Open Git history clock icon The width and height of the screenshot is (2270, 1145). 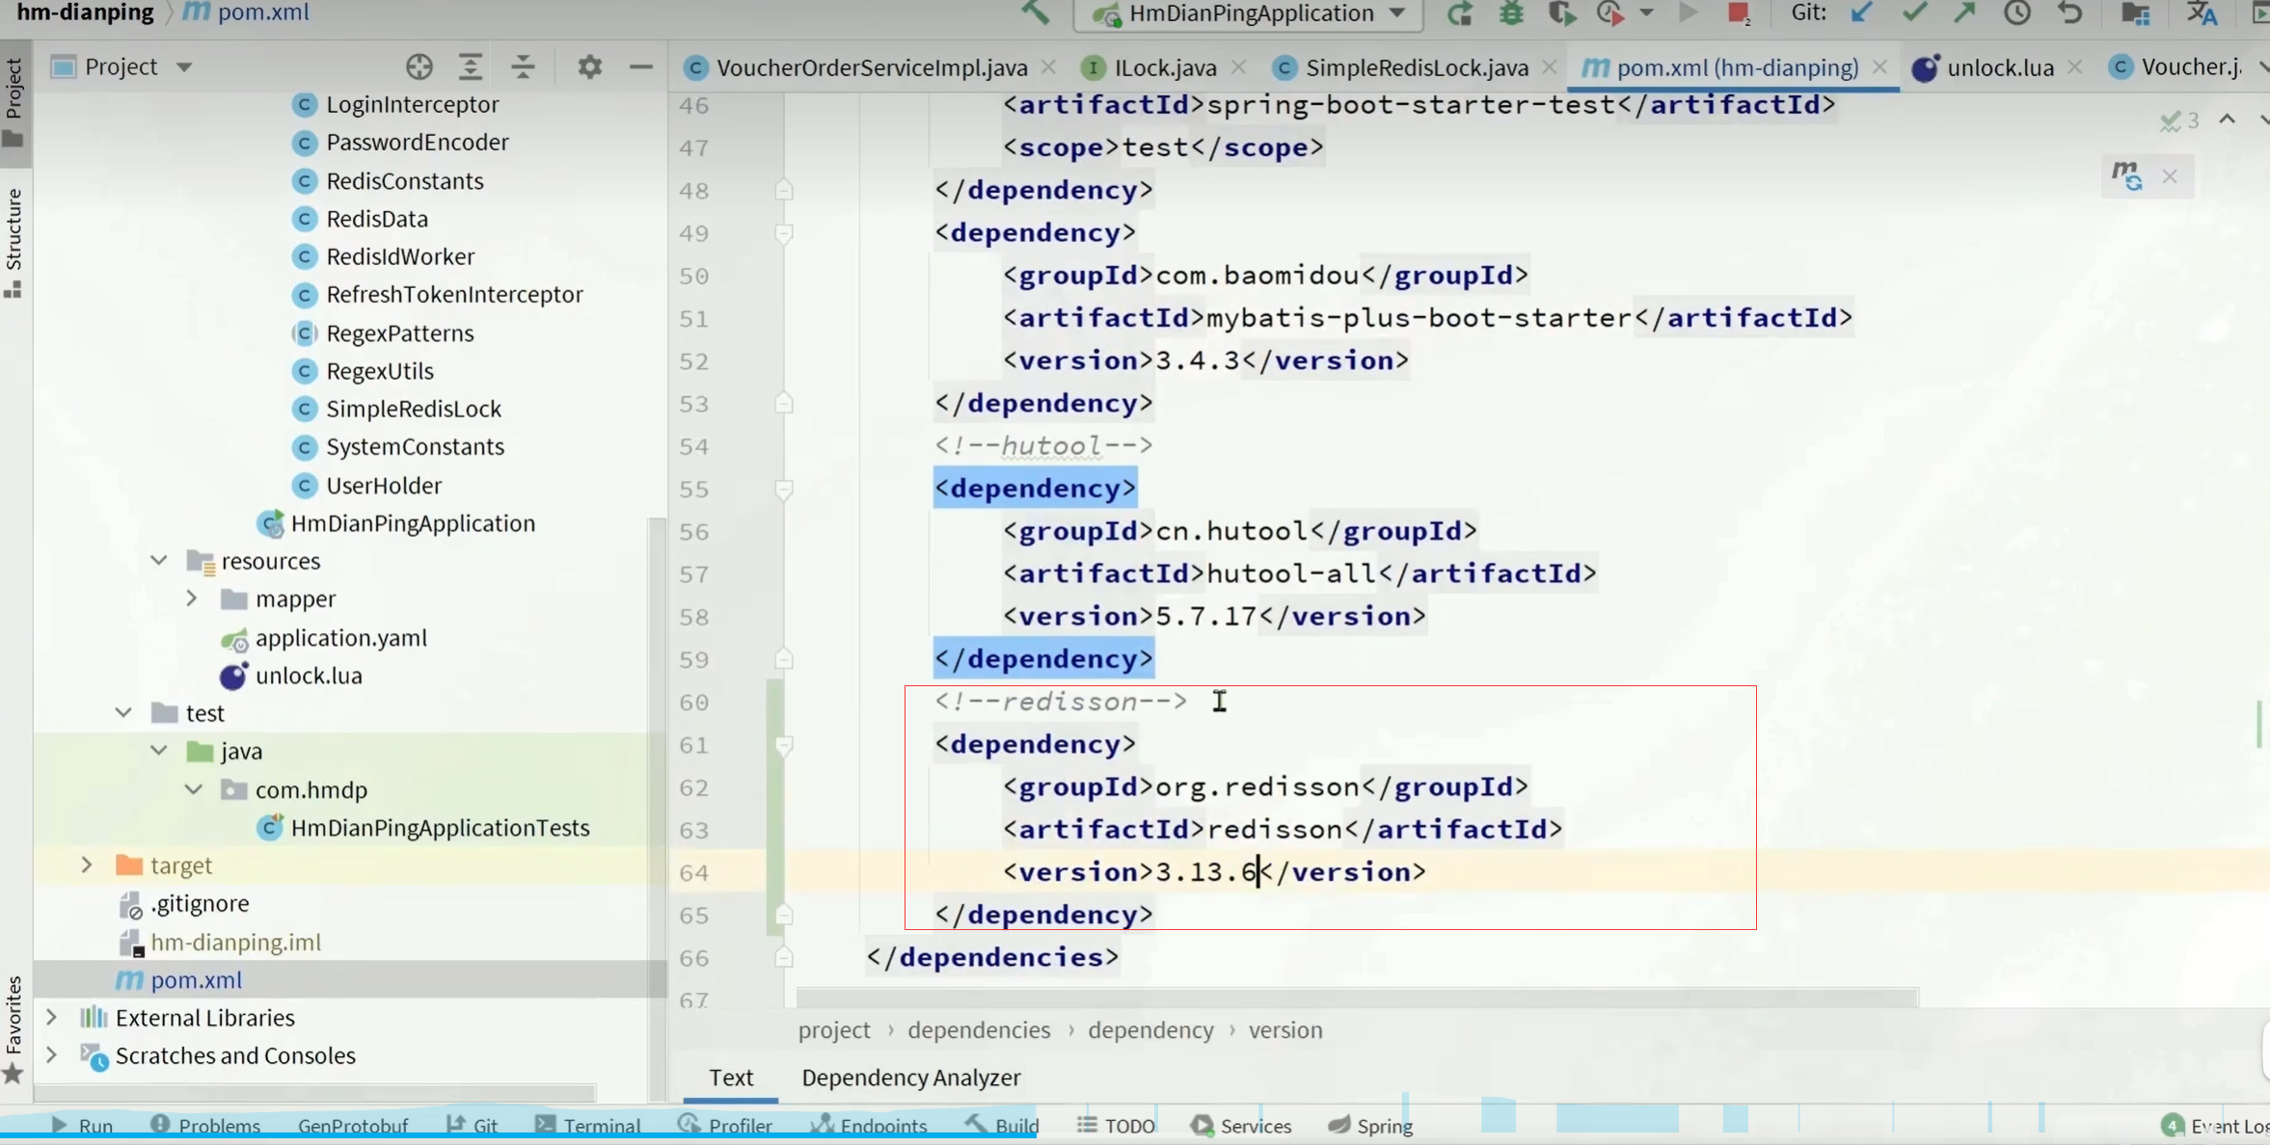(x=2016, y=13)
